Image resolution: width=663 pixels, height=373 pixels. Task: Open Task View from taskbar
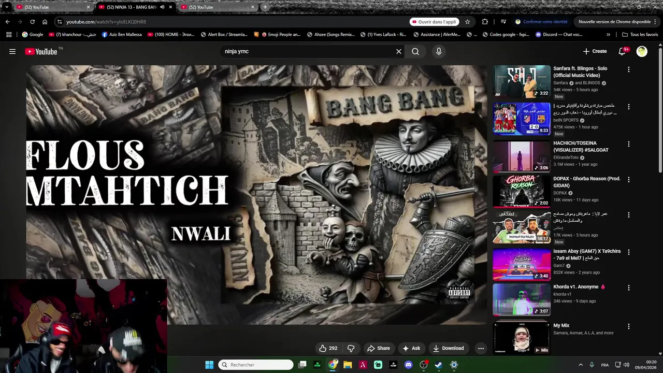pos(302,365)
